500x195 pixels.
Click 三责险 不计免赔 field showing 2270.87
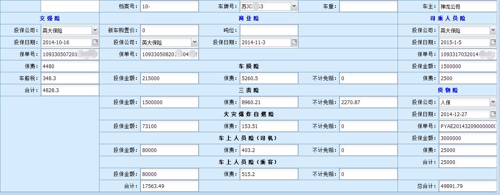(368, 102)
